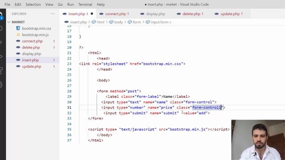The width and height of the screenshot is (285, 160).
Task: Click line number 31 in the gutter
Action: [x=69, y=108]
